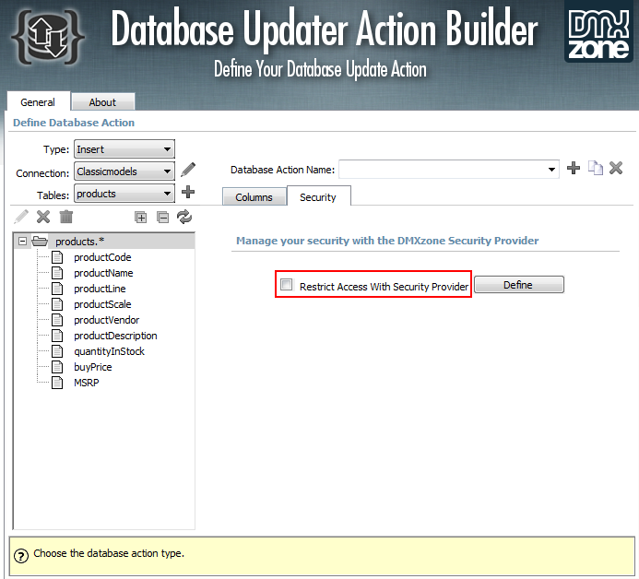639x579 pixels.
Task: Click the Database Updater logo icon
Action: (48, 38)
